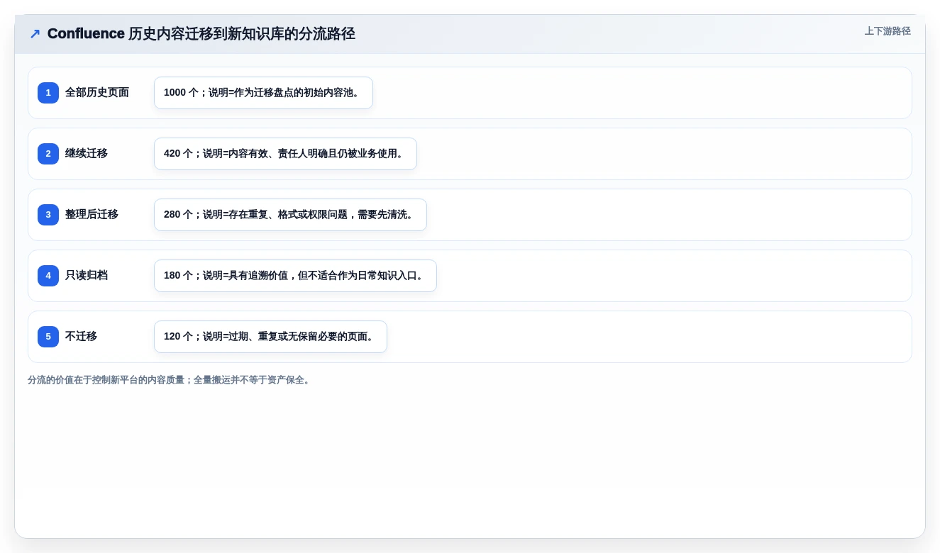Click the number 1 step badge
The image size is (940, 553).
click(x=48, y=93)
